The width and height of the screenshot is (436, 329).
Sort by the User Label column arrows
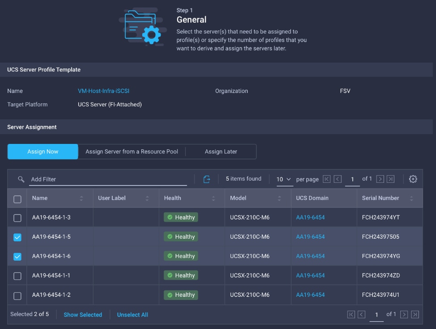[147, 198]
